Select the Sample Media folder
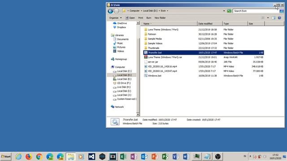Viewport: 287px width, 161px height. pos(155,39)
